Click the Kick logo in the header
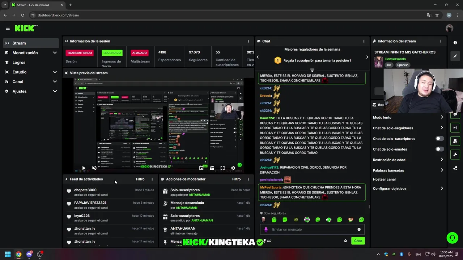 coord(26,28)
